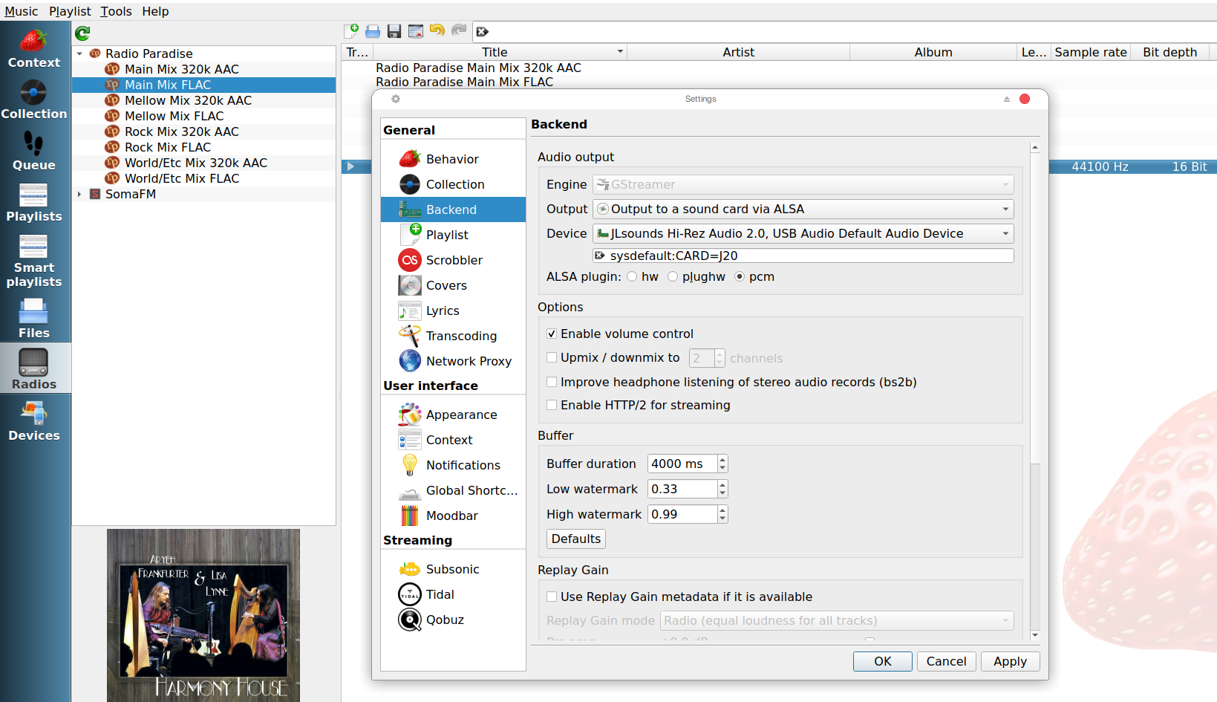Viewport: 1217px width, 702px height.
Task: Open Qobuz streaming settings
Action: [453, 620]
